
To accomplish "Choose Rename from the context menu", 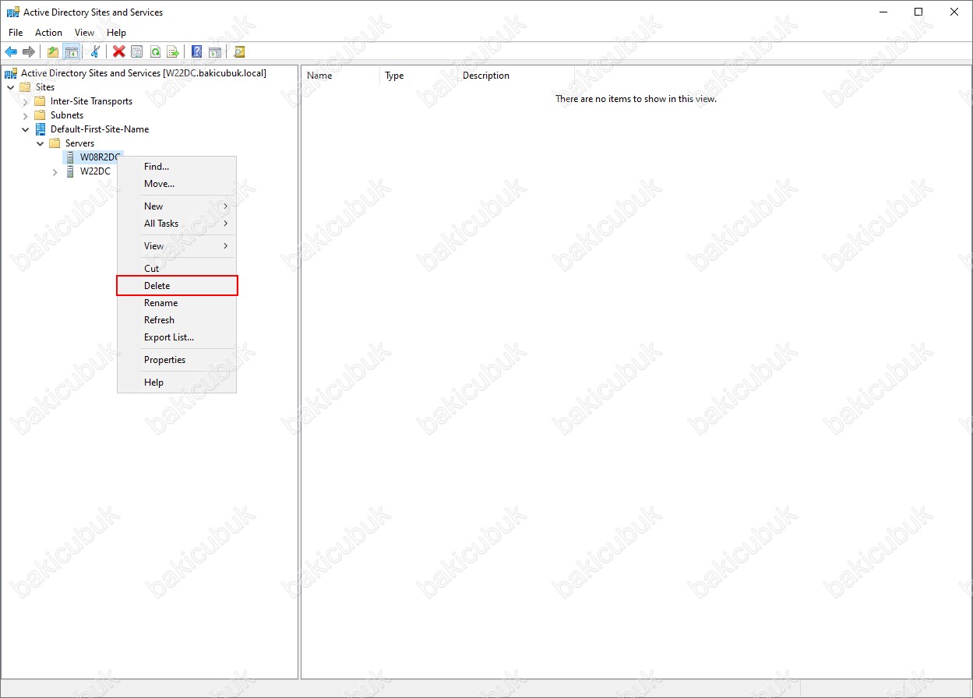I will click(177, 303).
